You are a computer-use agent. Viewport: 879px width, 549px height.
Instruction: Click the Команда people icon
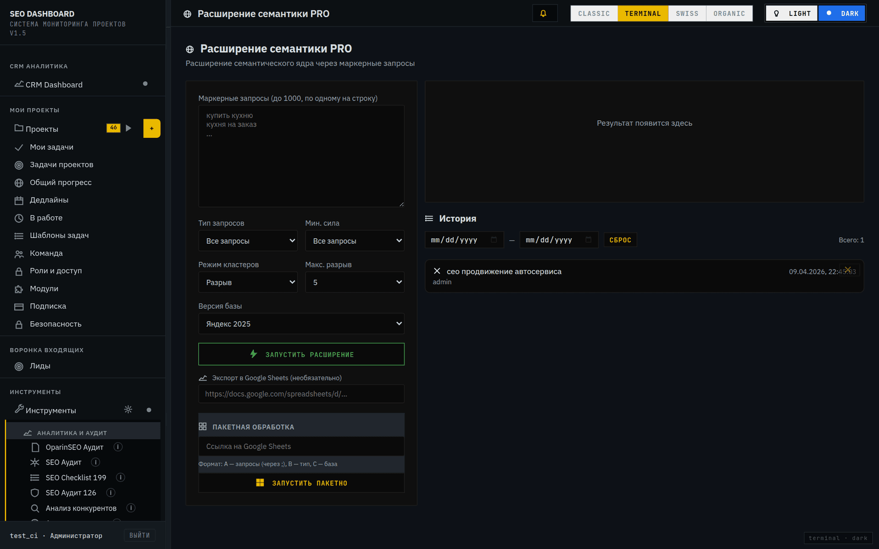click(x=19, y=254)
